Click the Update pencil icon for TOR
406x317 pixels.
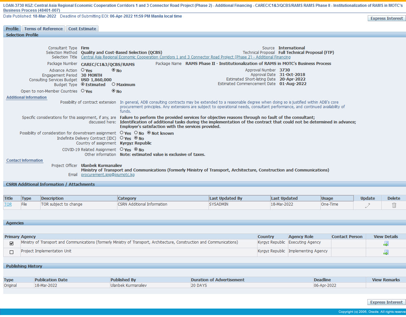[367, 205]
